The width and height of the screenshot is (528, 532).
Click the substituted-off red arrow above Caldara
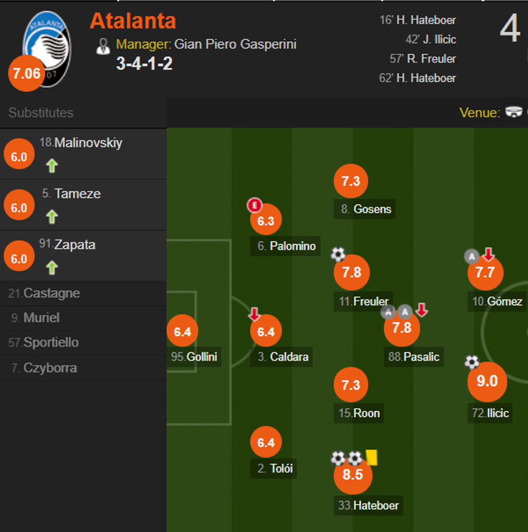coord(254,314)
